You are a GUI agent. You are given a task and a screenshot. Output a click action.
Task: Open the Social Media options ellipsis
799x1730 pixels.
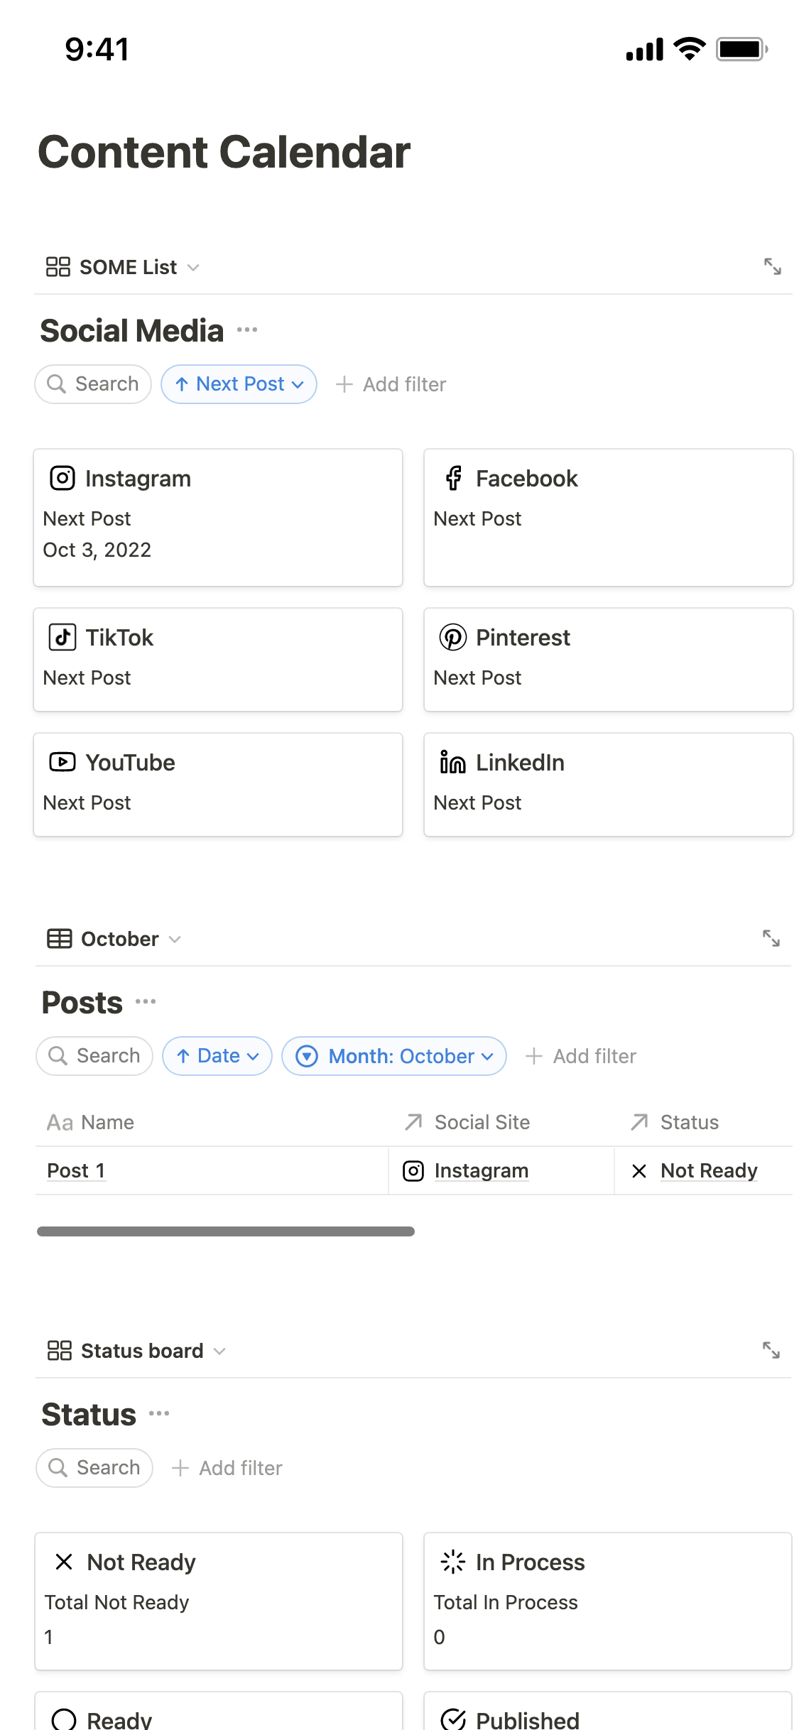247,330
